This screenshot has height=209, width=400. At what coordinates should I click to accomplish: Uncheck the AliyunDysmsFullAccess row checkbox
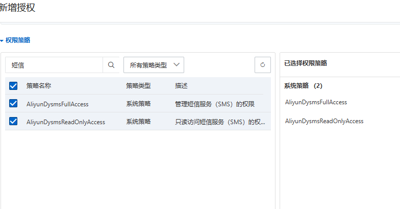click(x=13, y=104)
